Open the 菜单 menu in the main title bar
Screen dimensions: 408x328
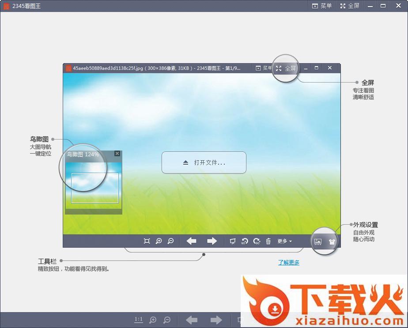322,6
